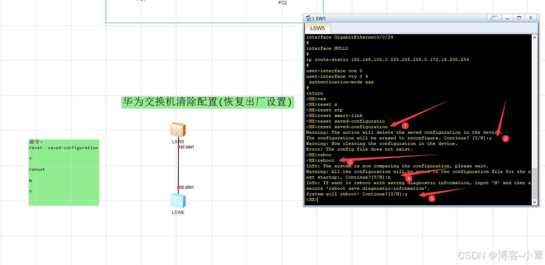Click the 'Info: The system is now comparing' line
This screenshot has width=545, height=265.
398,166
